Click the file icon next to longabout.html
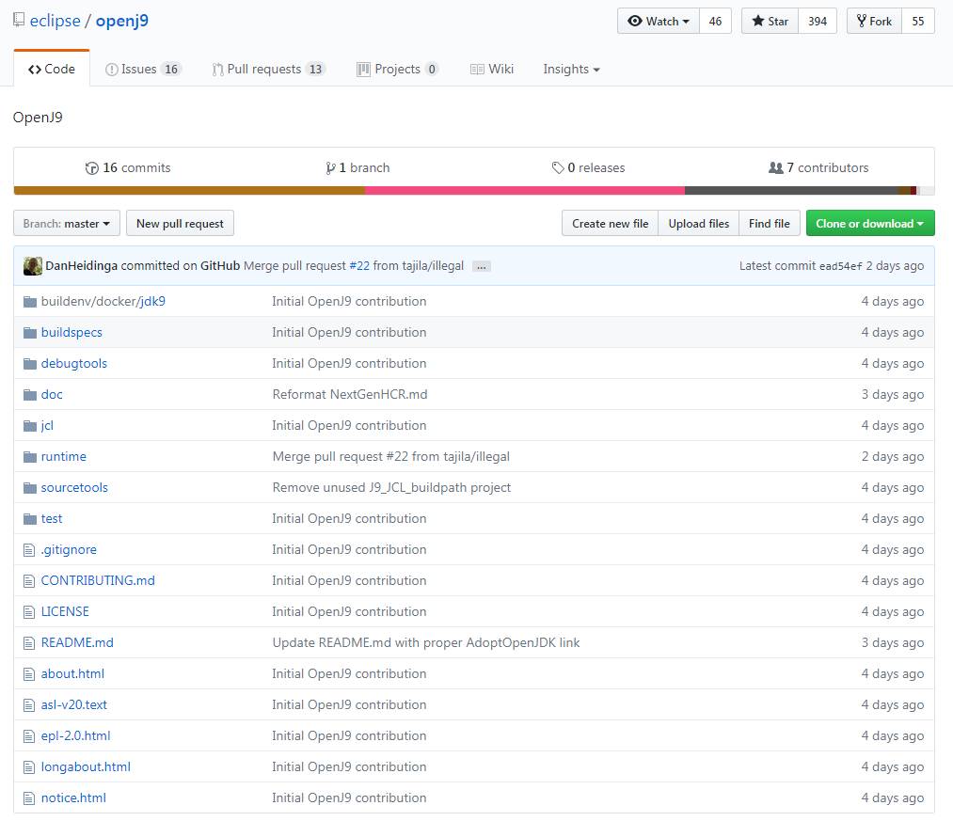 point(29,766)
